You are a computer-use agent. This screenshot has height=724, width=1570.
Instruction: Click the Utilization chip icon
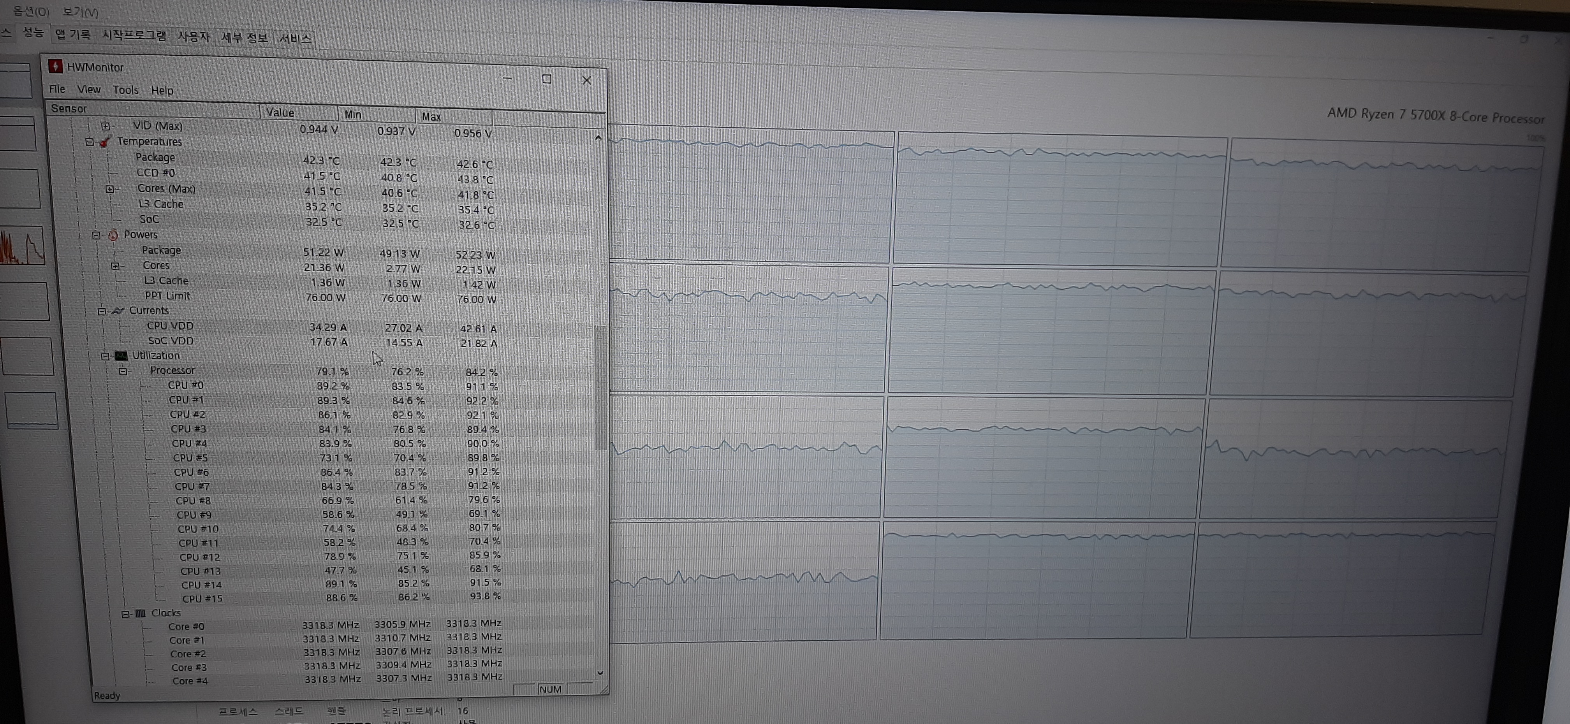[x=121, y=356]
